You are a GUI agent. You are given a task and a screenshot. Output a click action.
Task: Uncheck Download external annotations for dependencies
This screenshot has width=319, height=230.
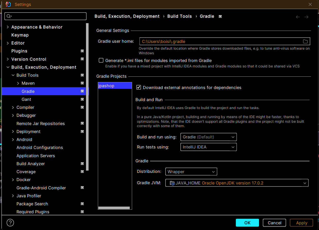coord(139,87)
